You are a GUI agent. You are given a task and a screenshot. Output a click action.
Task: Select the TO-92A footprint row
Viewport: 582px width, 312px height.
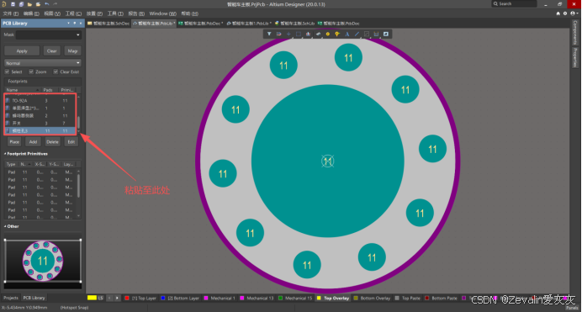click(x=40, y=101)
